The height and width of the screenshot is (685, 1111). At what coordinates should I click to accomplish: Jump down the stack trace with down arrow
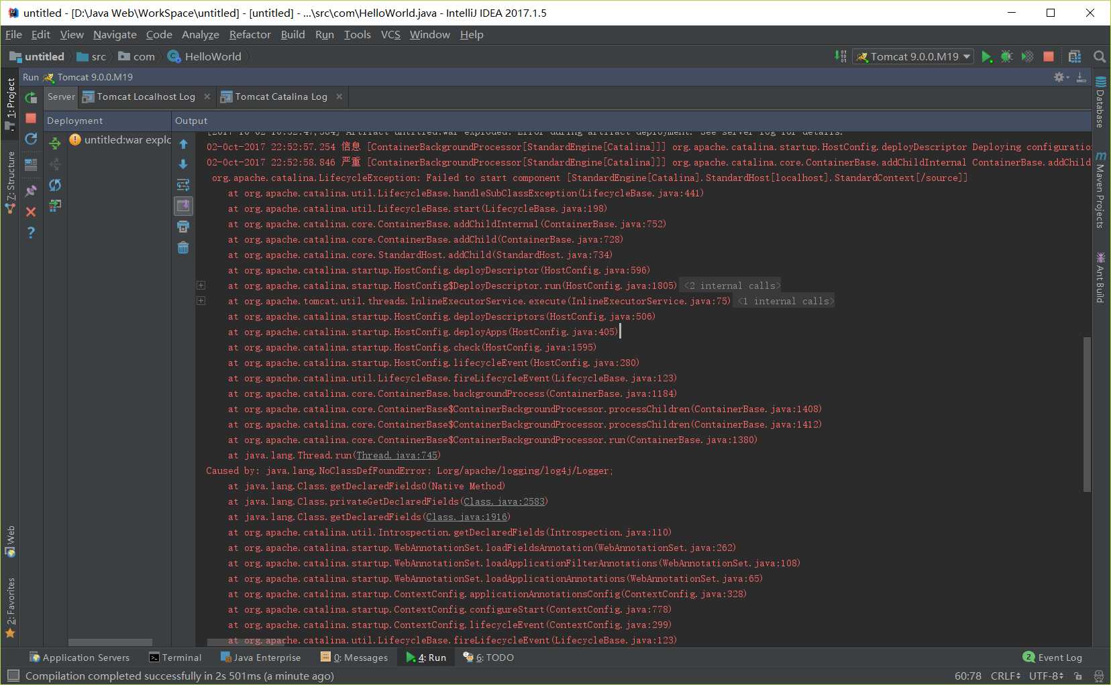pos(183,164)
